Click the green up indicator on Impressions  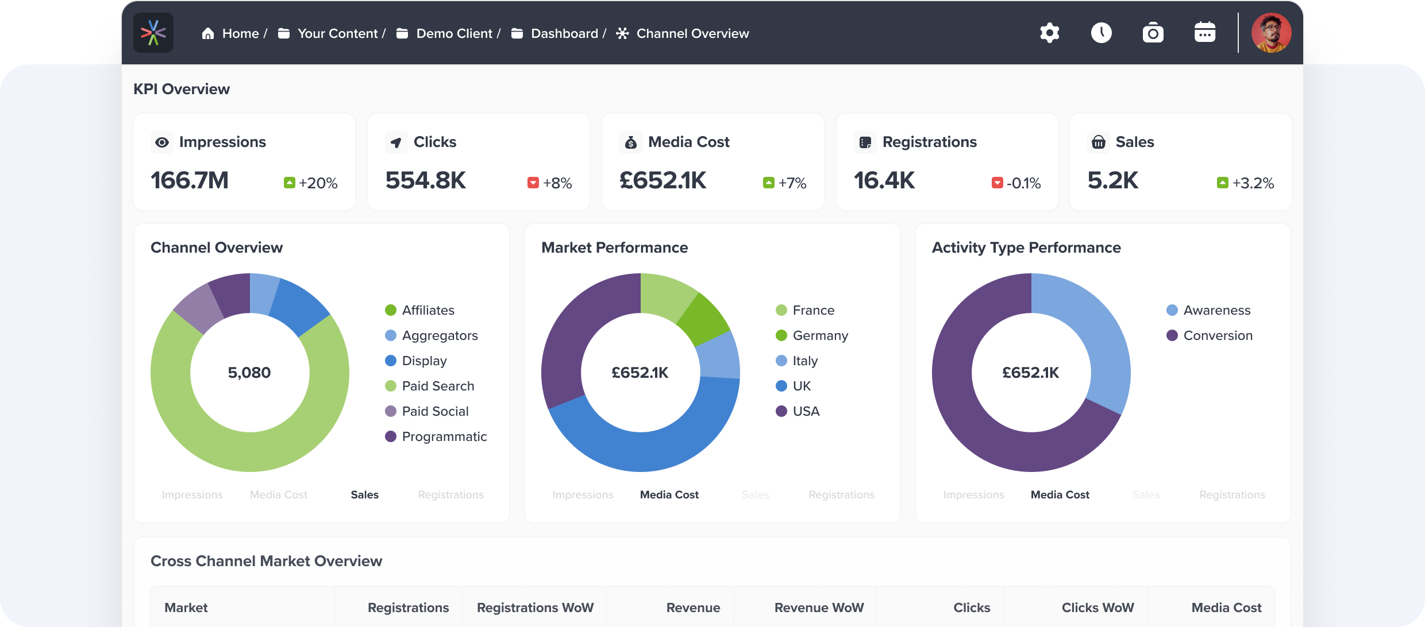289,183
